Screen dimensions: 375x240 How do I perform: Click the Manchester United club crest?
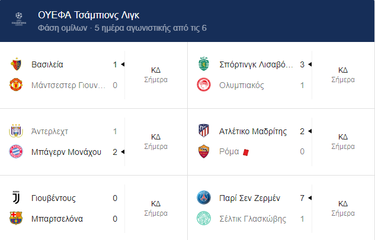[16, 85]
